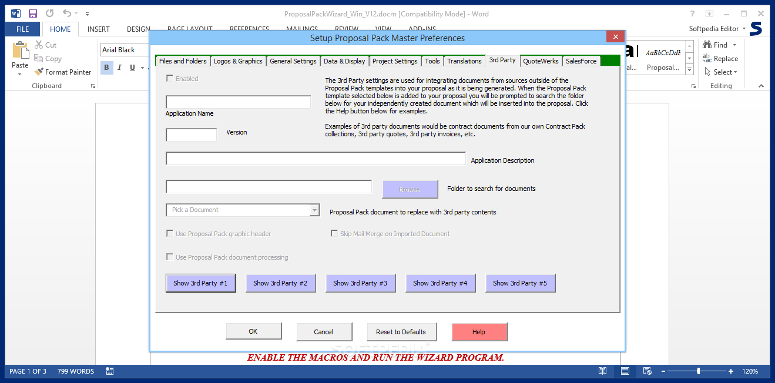Check Use Proposal Pack graphic header
The width and height of the screenshot is (775, 383).
[170, 233]
